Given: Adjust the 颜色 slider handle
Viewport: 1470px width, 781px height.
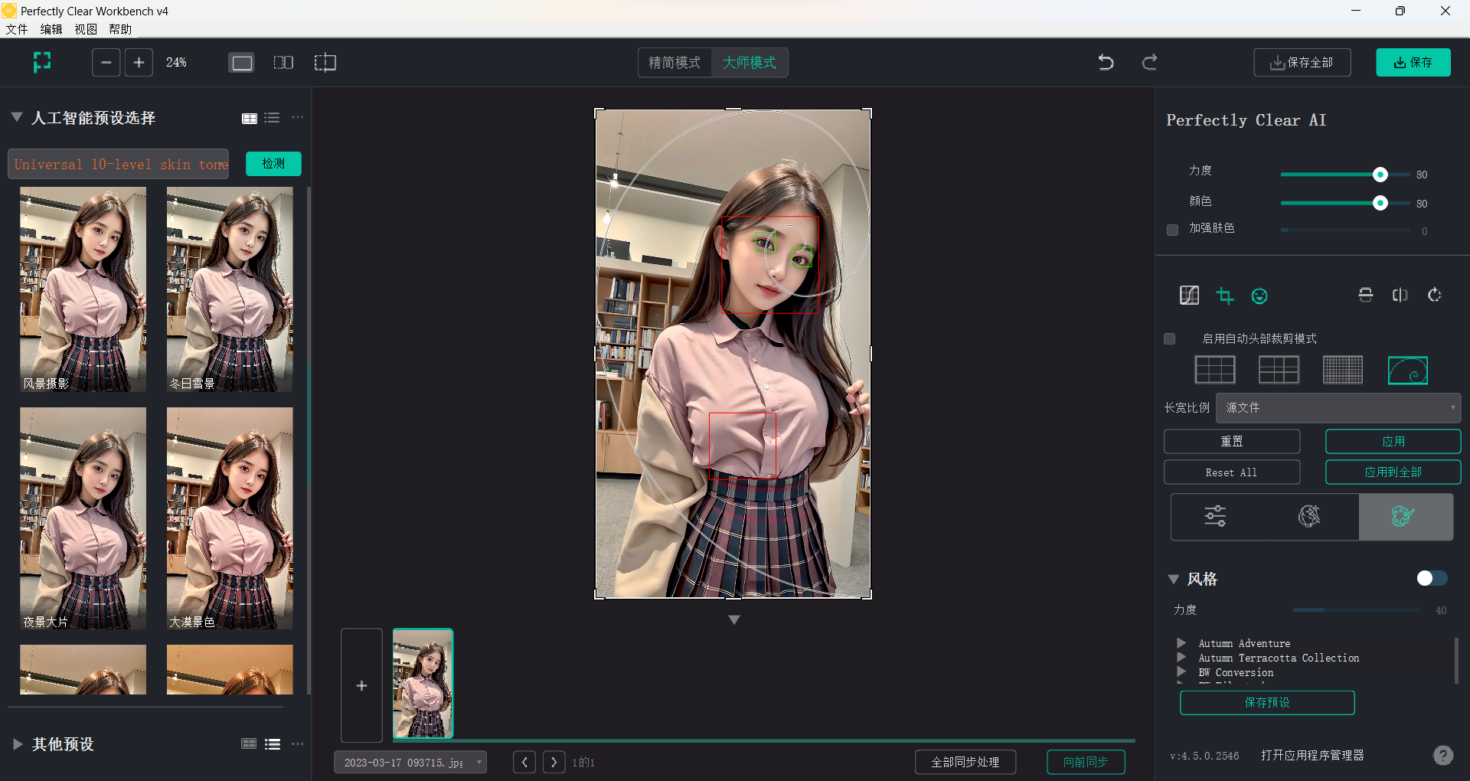Looking at the screenshot, I should pos(1380,203).
